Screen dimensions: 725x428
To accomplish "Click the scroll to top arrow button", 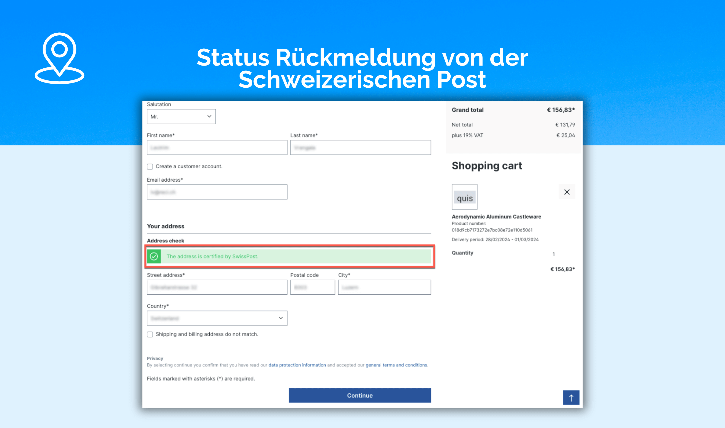I will click(x=571, y=397).
